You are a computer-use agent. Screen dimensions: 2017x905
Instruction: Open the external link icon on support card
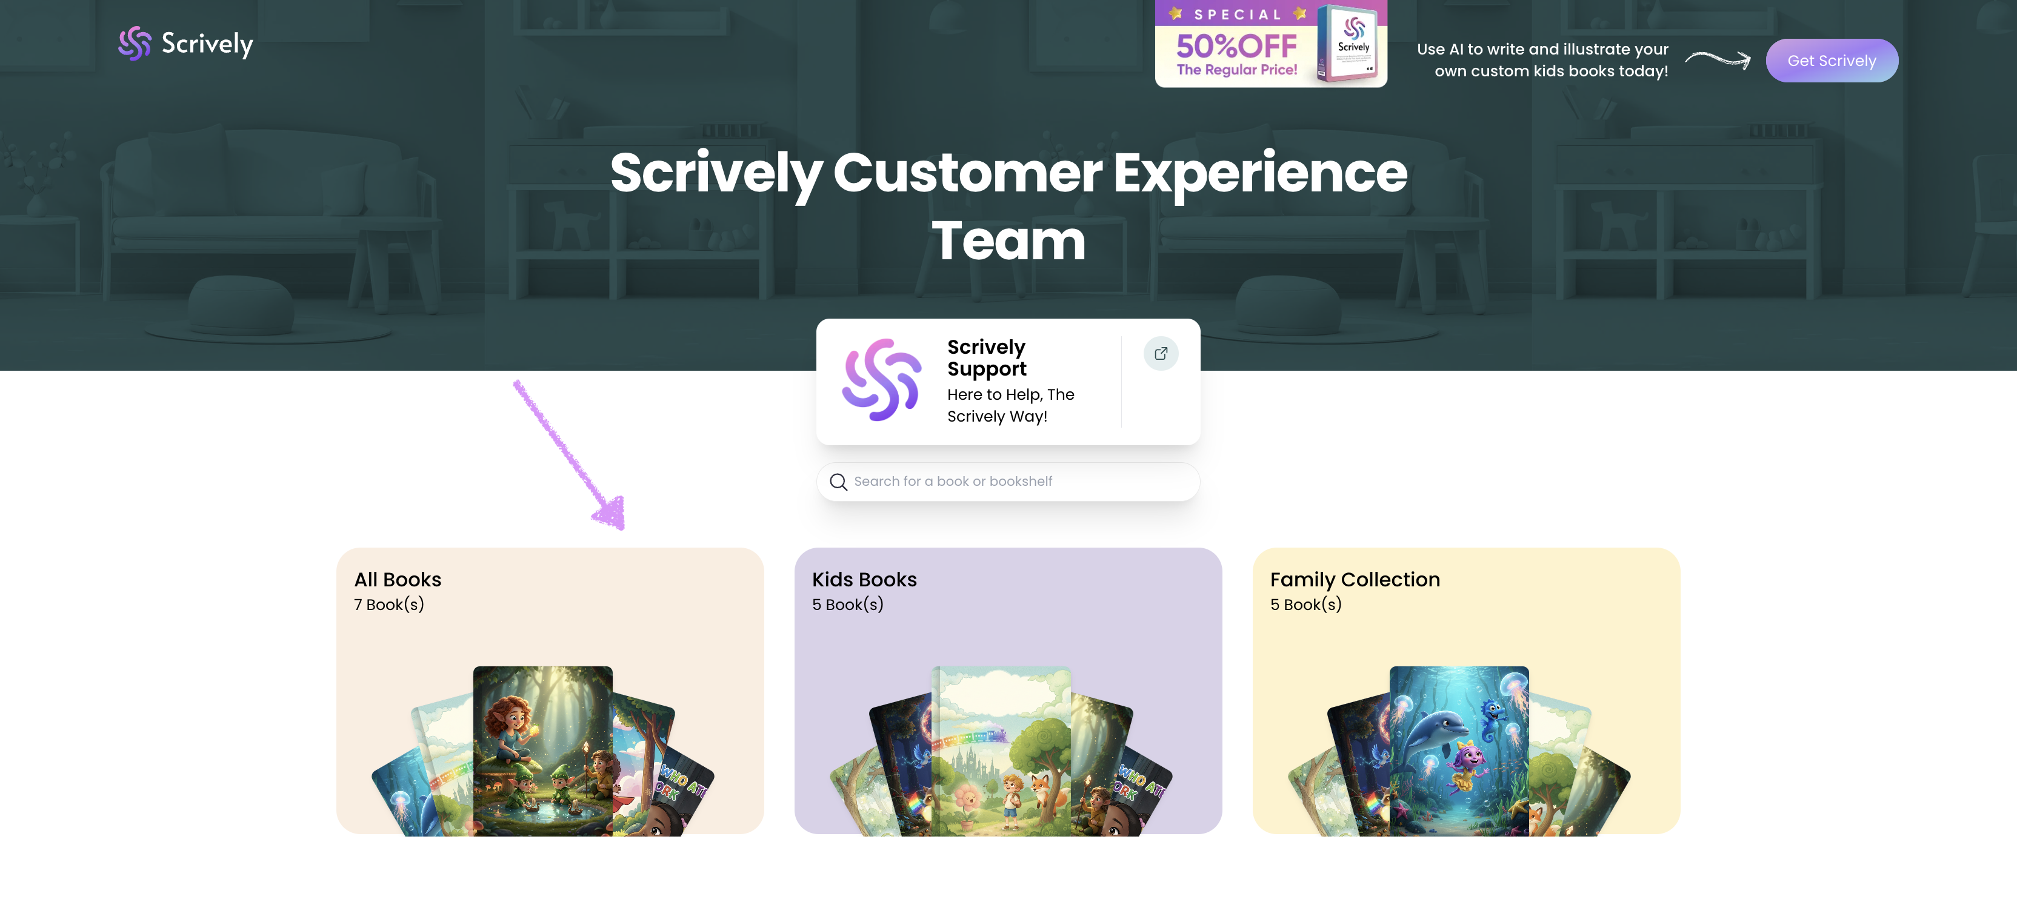tap(1161, 353)
